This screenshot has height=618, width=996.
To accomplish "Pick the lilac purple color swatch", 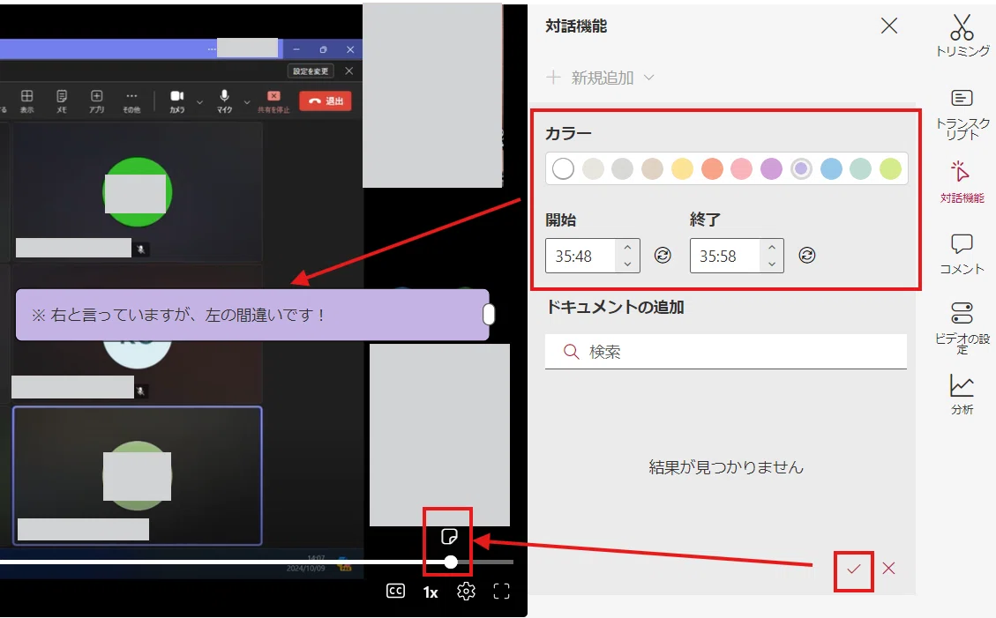I will tap(771, 168).
